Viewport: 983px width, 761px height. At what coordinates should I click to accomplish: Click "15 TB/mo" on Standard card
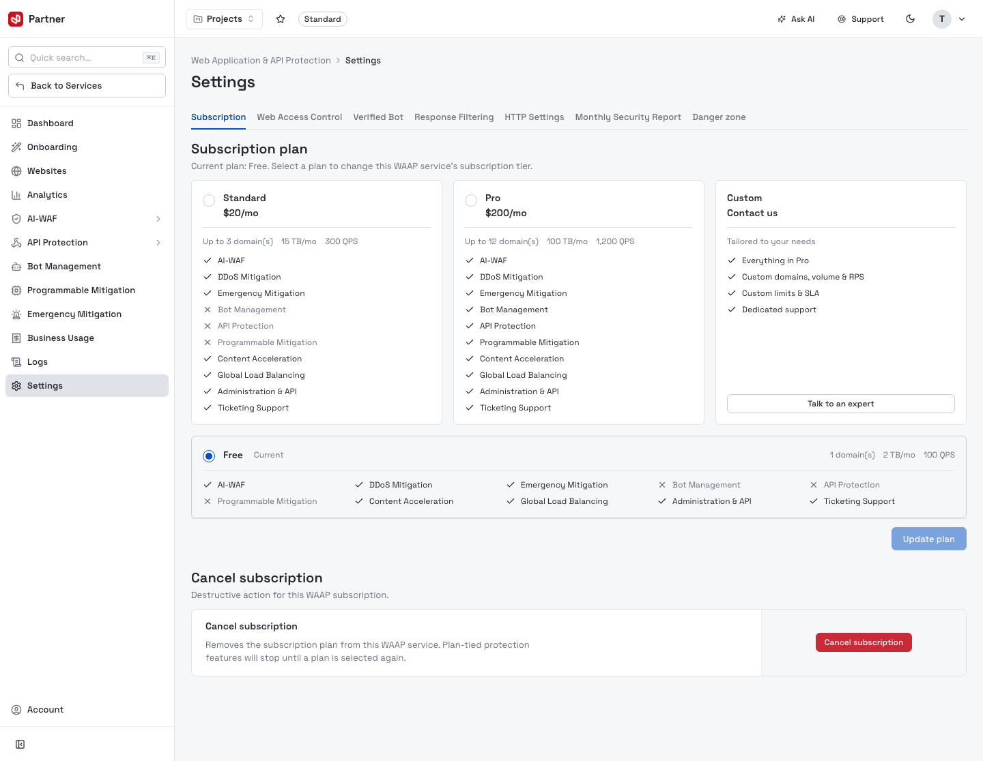pos(299,241)
